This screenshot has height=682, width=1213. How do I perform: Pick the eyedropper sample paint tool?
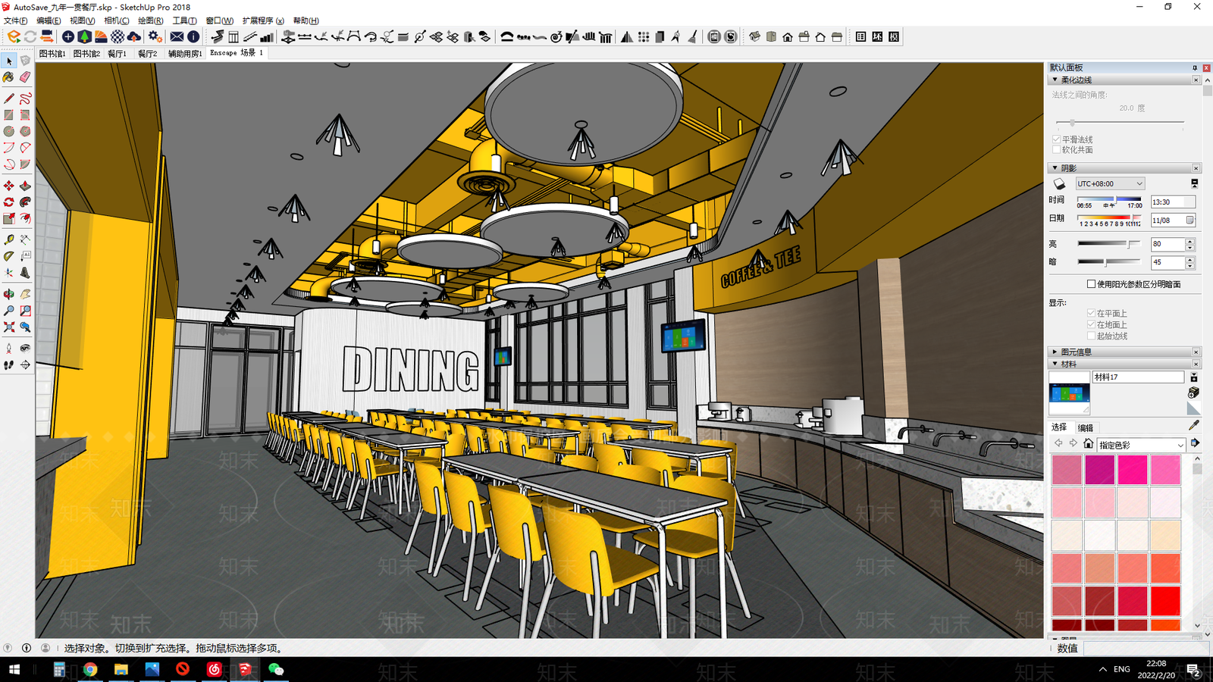1194,425
